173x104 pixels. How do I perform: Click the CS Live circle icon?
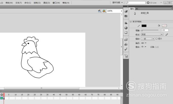coord(148,3)
